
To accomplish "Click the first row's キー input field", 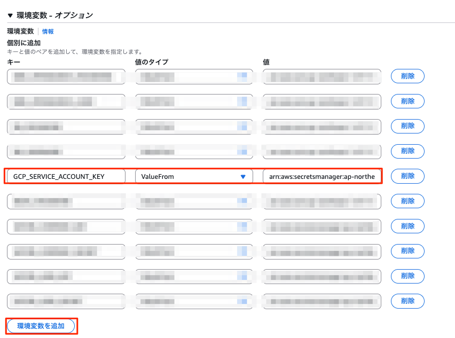I will click(x=66, y=76).
